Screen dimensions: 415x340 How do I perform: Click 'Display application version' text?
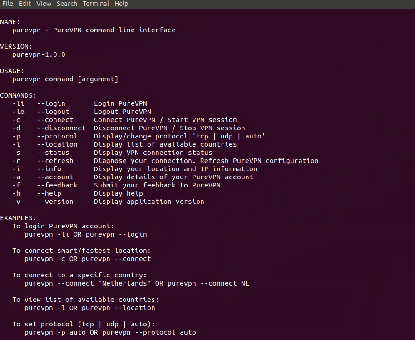tap(149, 202)
